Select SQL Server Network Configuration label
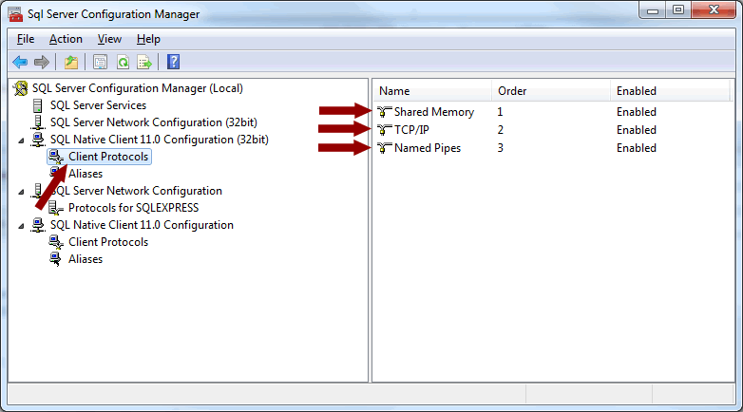 138,191
